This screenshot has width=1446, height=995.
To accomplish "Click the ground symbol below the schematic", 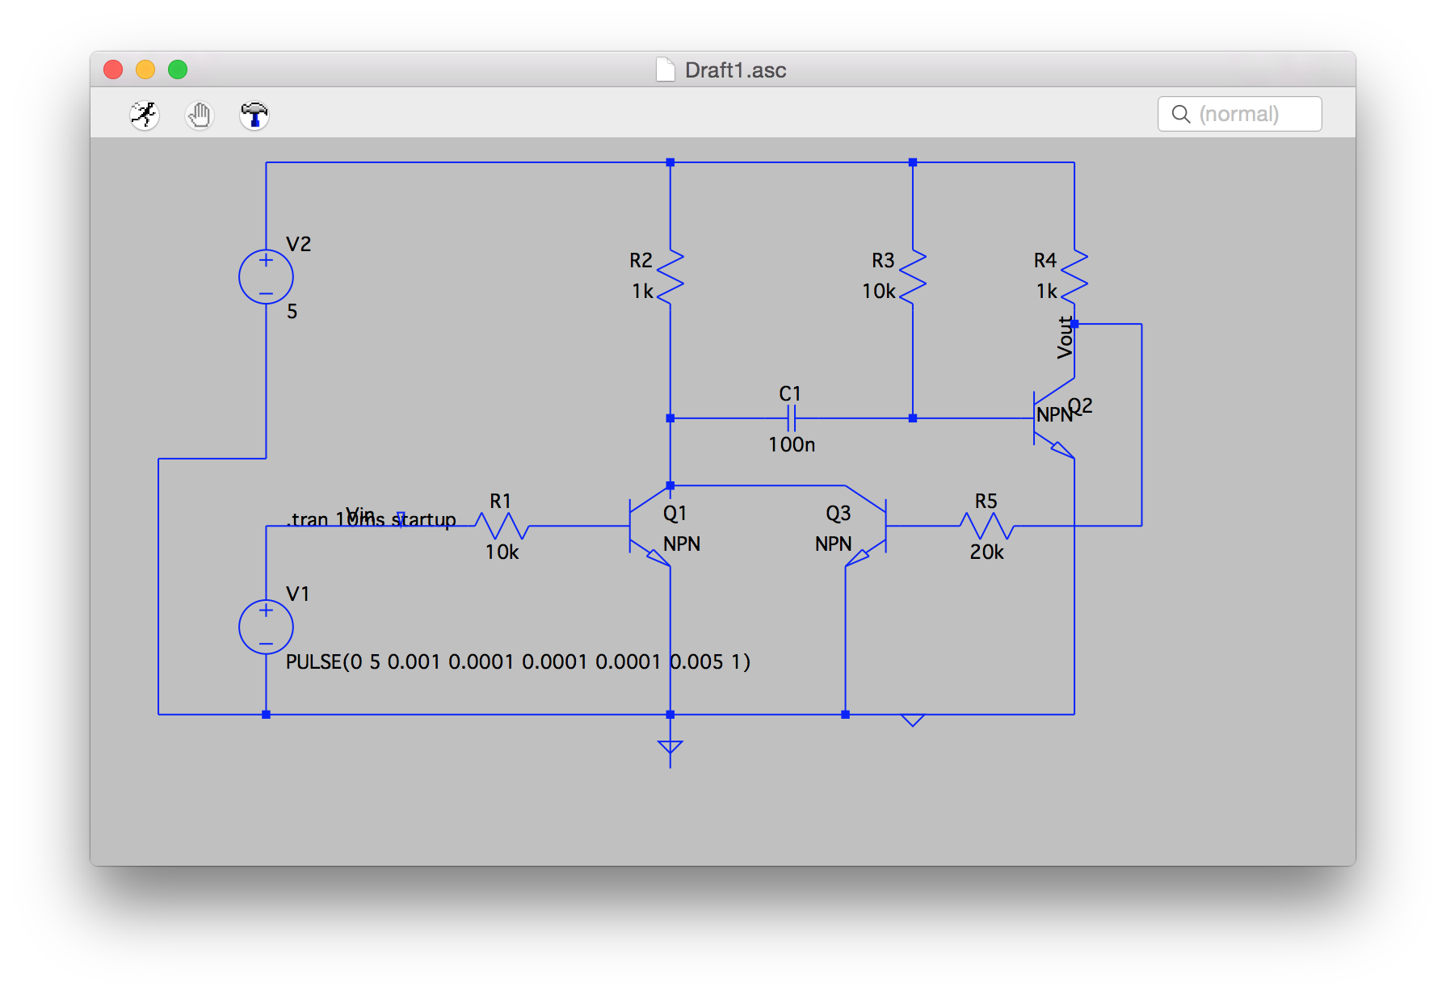I will click(670, 747).
